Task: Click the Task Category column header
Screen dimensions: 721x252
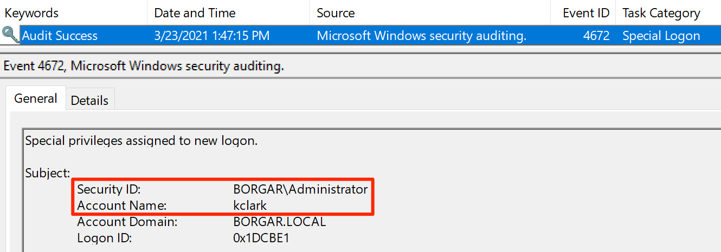Action: 661,13
